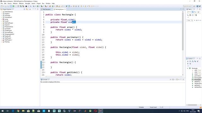The width and height of the screenshot is (202, 113).
Task: Close the Rectangle.java editor tab
Action: [x=65, y=9]
